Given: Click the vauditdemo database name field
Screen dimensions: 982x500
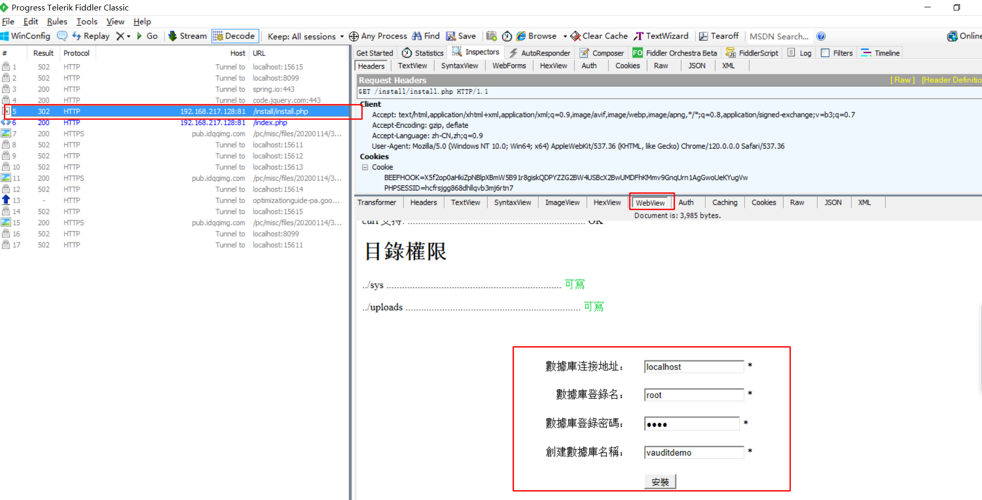Looking at the screenshot, I should [x=694, y=452].
